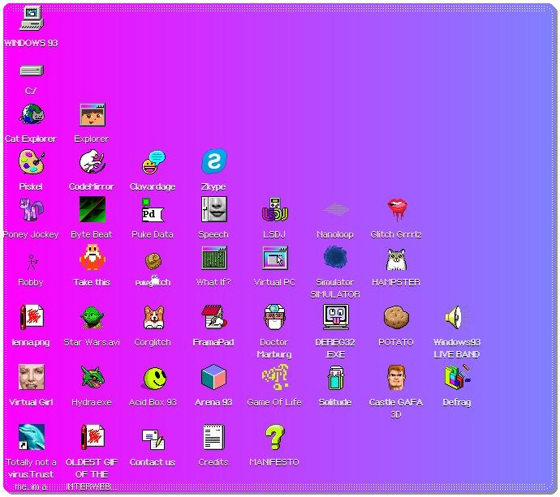Open the Credits document icon
Image resolution: width=560 pixels, height=497 pixels.
(214, 437)
